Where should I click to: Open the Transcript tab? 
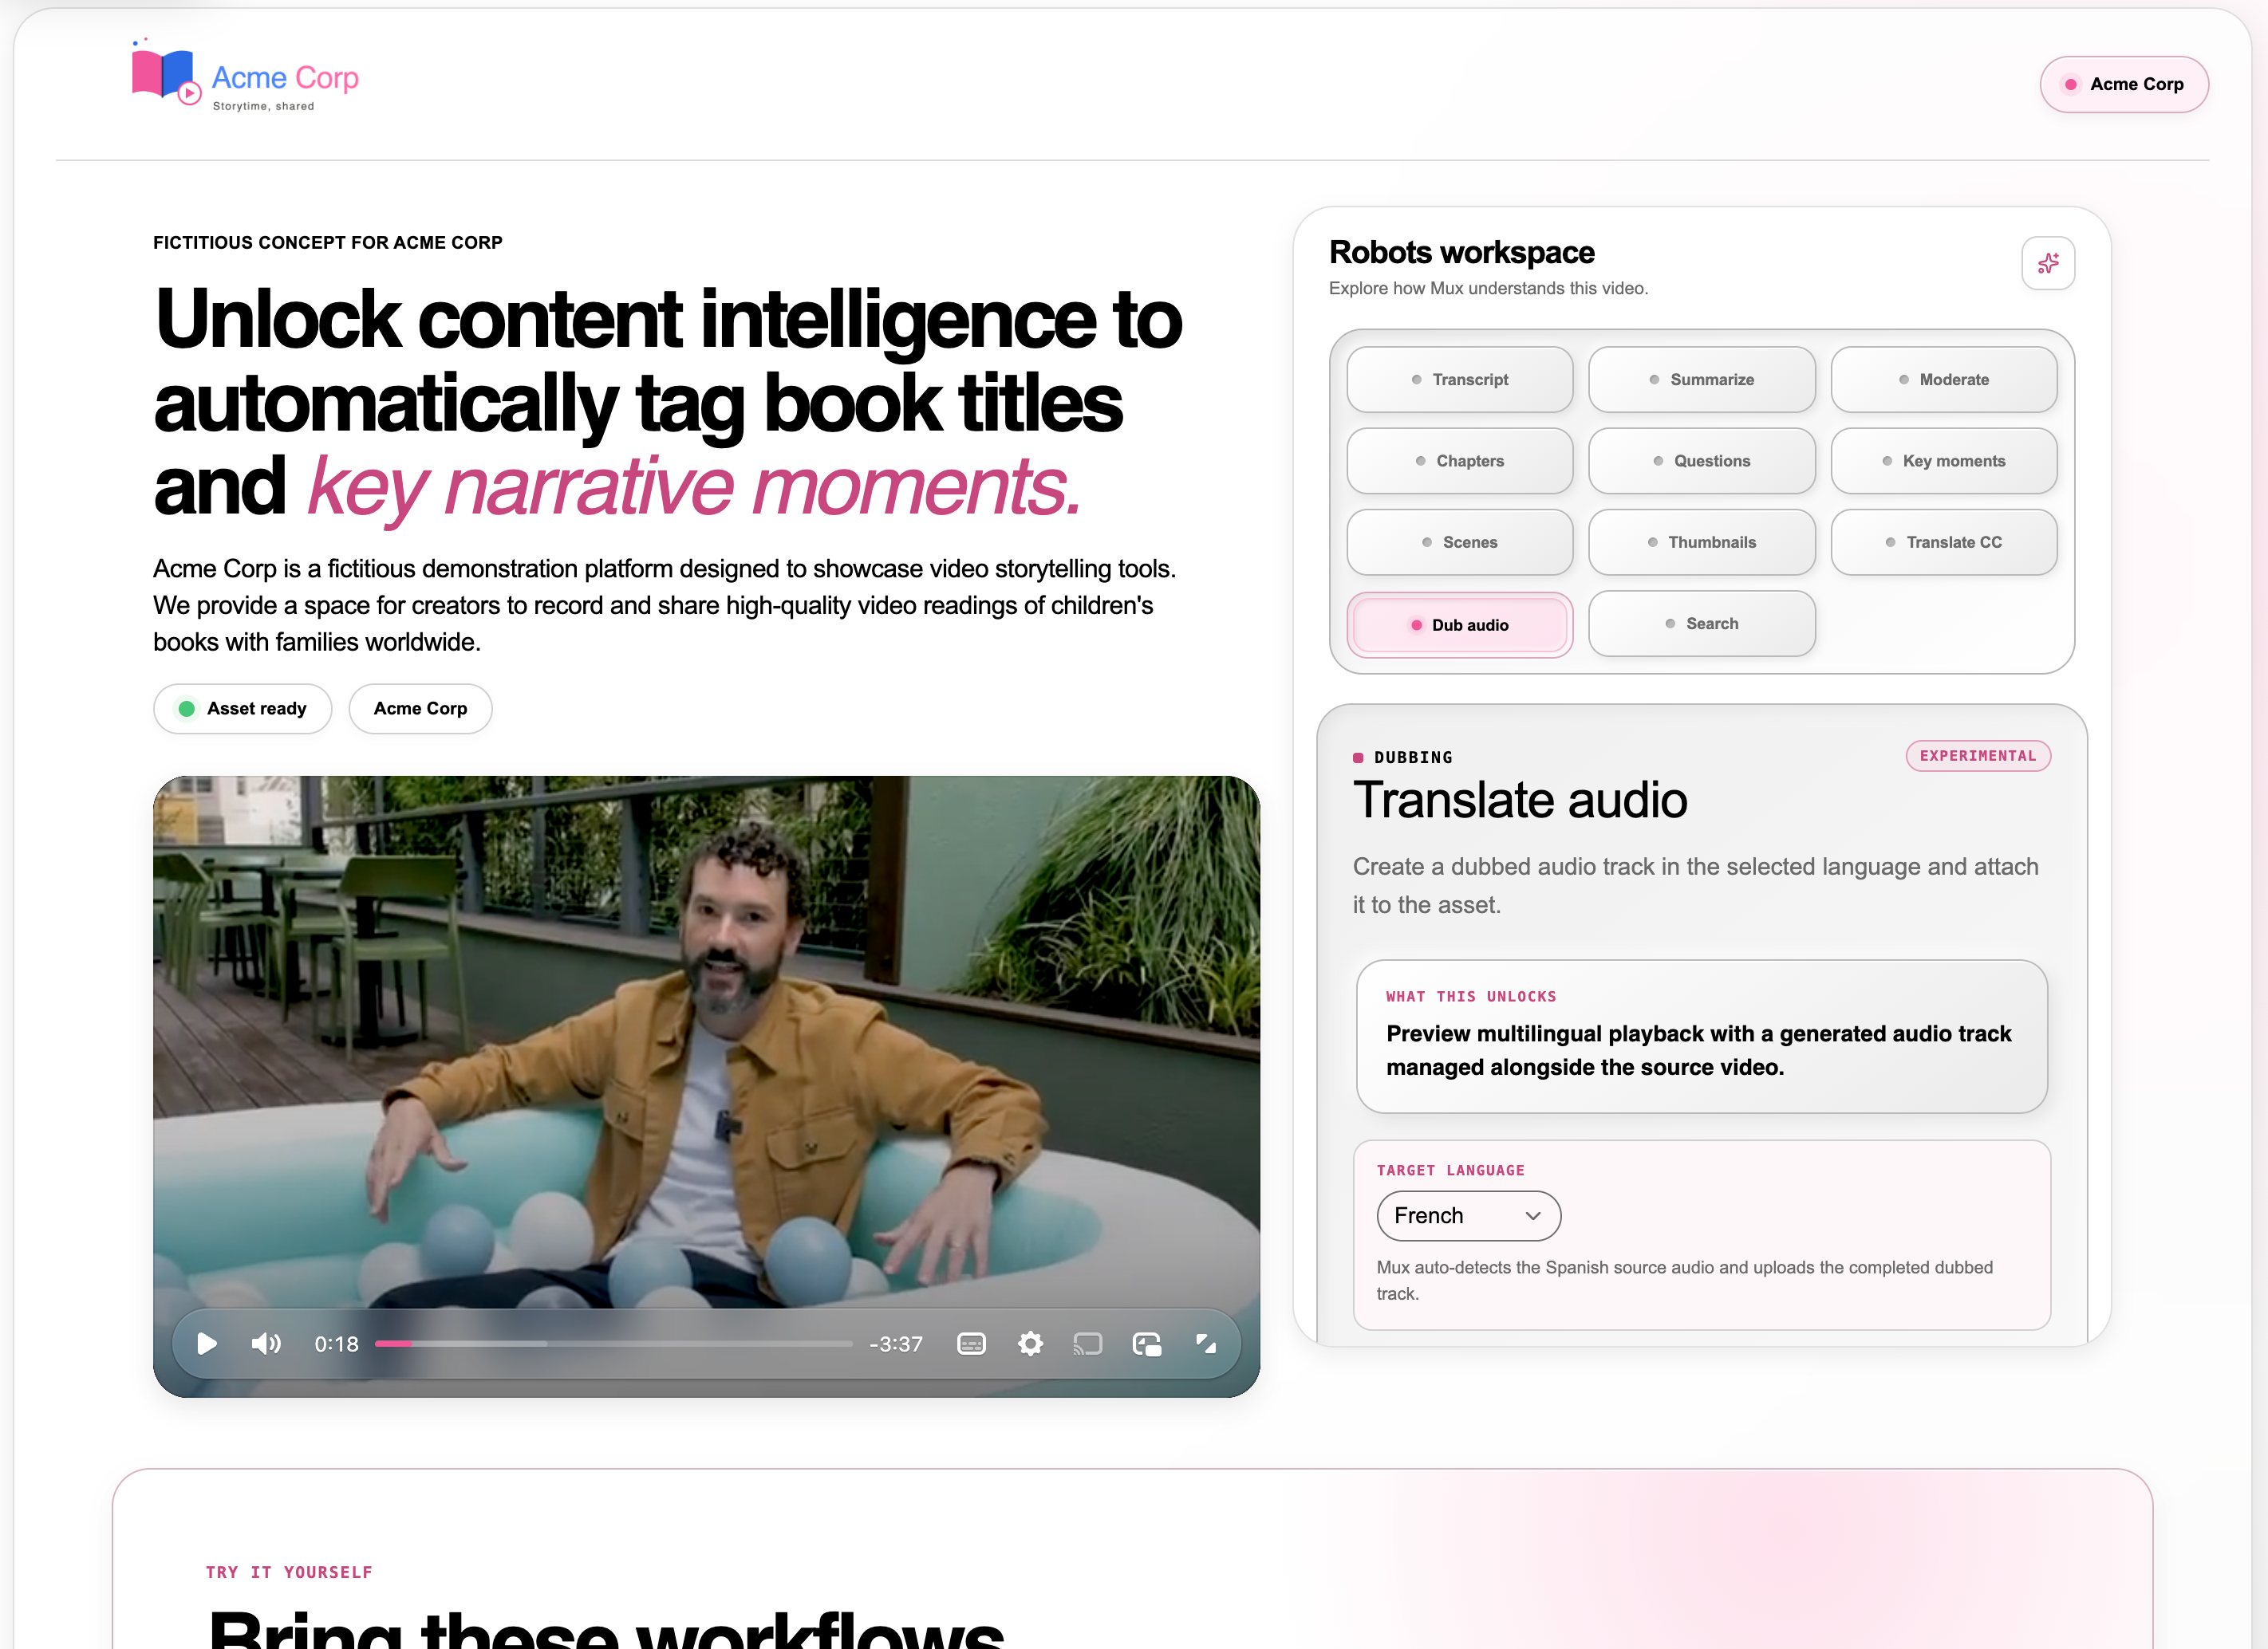pyautogui.click(x=1459, y=379)
